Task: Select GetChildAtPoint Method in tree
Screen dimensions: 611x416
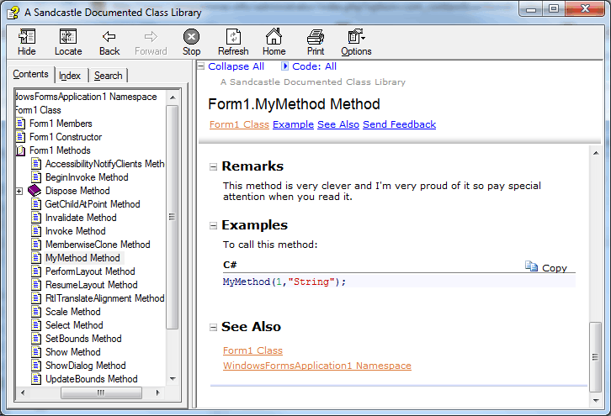Action: coord(93,204)
